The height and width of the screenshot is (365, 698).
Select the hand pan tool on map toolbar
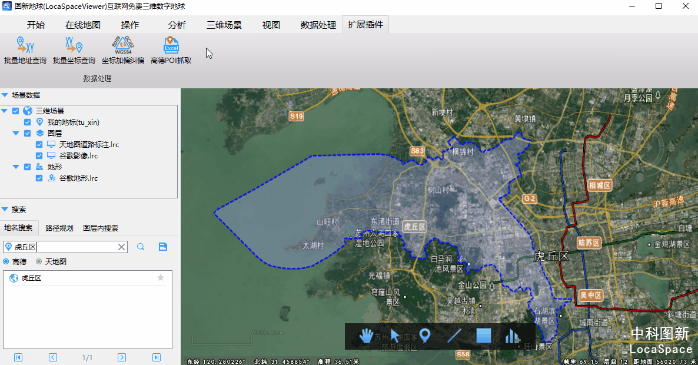click(366, 336)
